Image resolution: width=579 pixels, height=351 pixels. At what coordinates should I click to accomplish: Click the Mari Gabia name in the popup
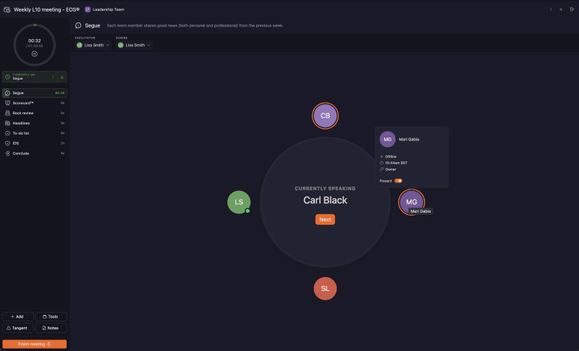[x=409, y=139]
